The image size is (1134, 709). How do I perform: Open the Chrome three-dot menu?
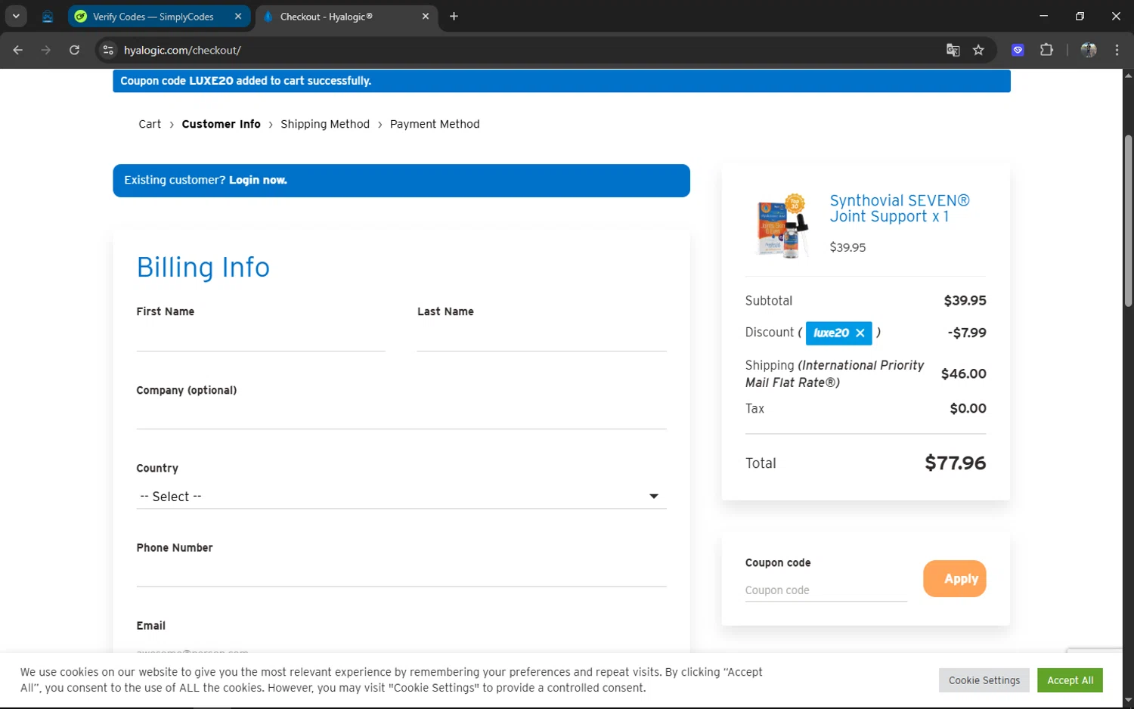click(x=1117, y=50)
